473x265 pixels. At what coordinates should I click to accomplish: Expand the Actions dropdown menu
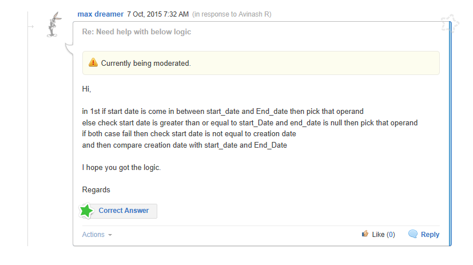tap(93, 235)
